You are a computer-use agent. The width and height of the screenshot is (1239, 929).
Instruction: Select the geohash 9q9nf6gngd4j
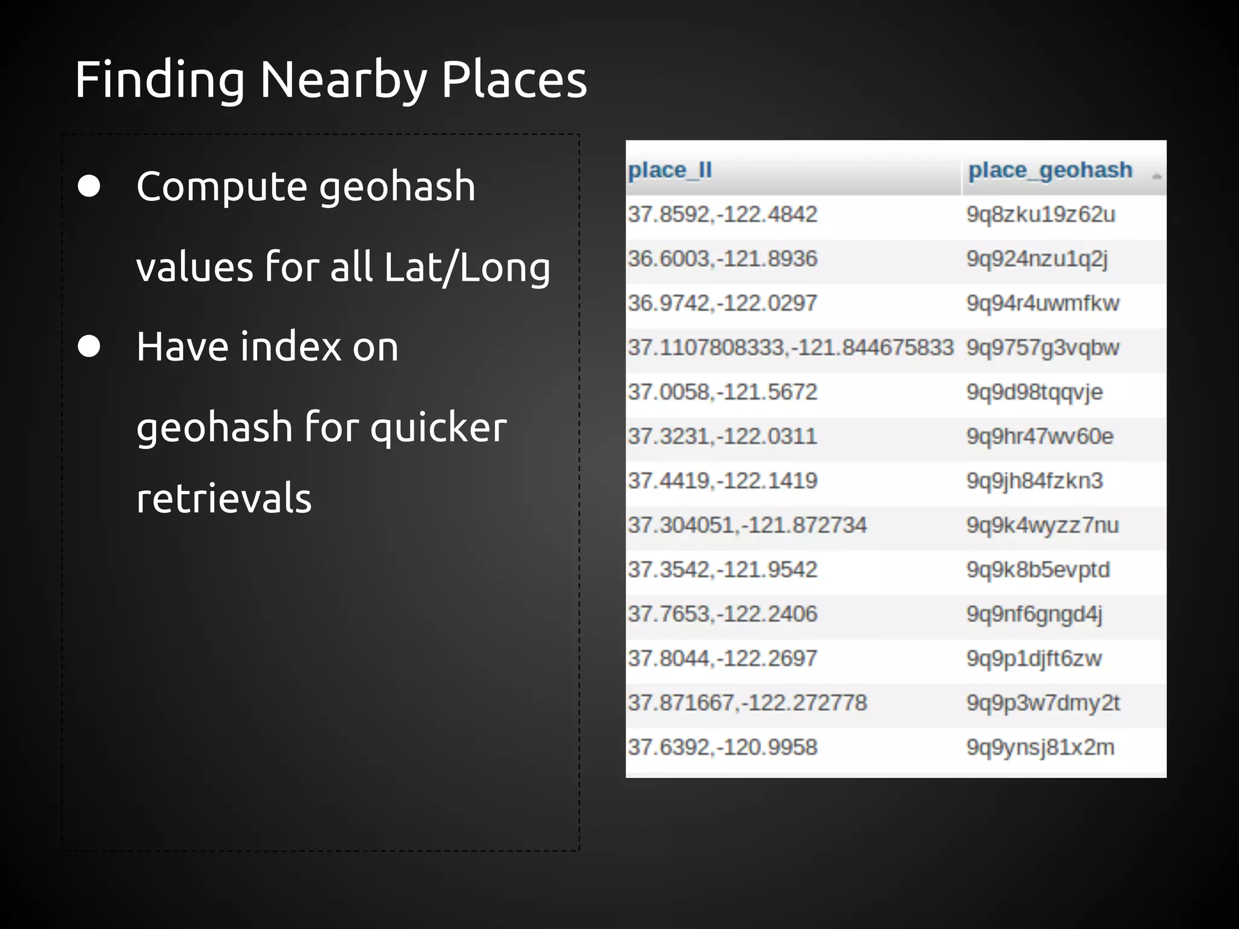tap(1035, 614)
